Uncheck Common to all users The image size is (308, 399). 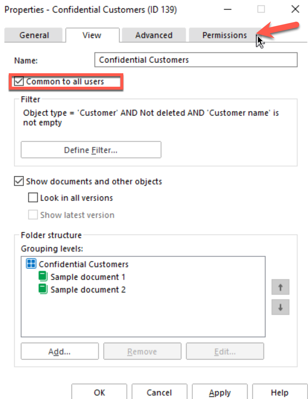(x=19, y=81)
